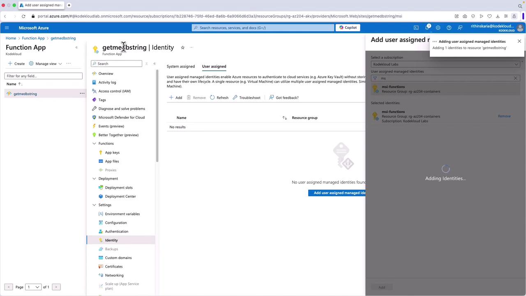
Task: Open Microsoft Defender for Cloud
Action: coord(122,118)
